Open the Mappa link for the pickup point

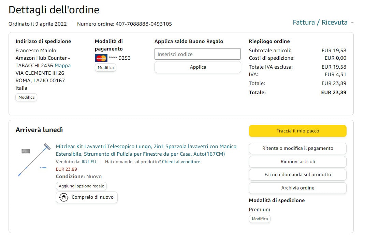tap(63, 66)
